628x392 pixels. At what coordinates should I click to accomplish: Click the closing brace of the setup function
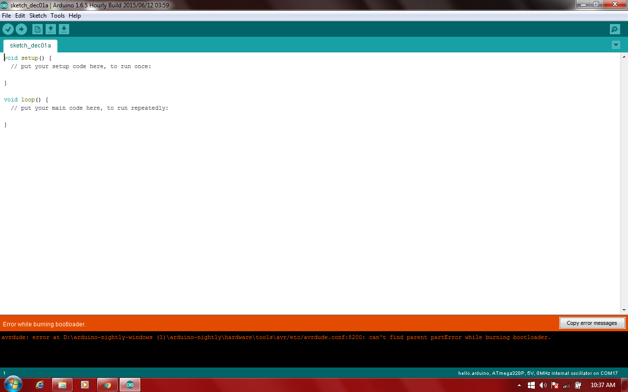[x=6, y=83]
